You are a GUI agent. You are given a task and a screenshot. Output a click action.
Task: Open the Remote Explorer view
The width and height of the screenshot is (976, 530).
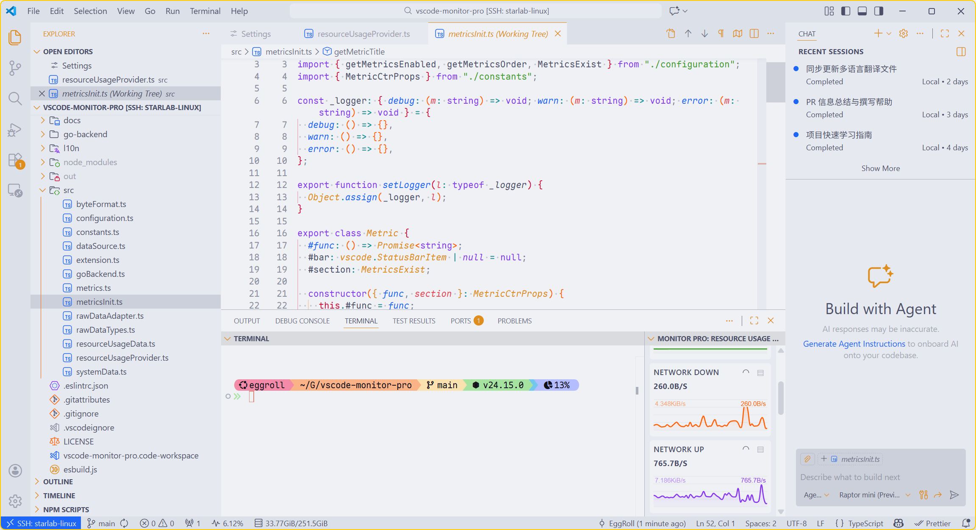click(x=15, y=191)
